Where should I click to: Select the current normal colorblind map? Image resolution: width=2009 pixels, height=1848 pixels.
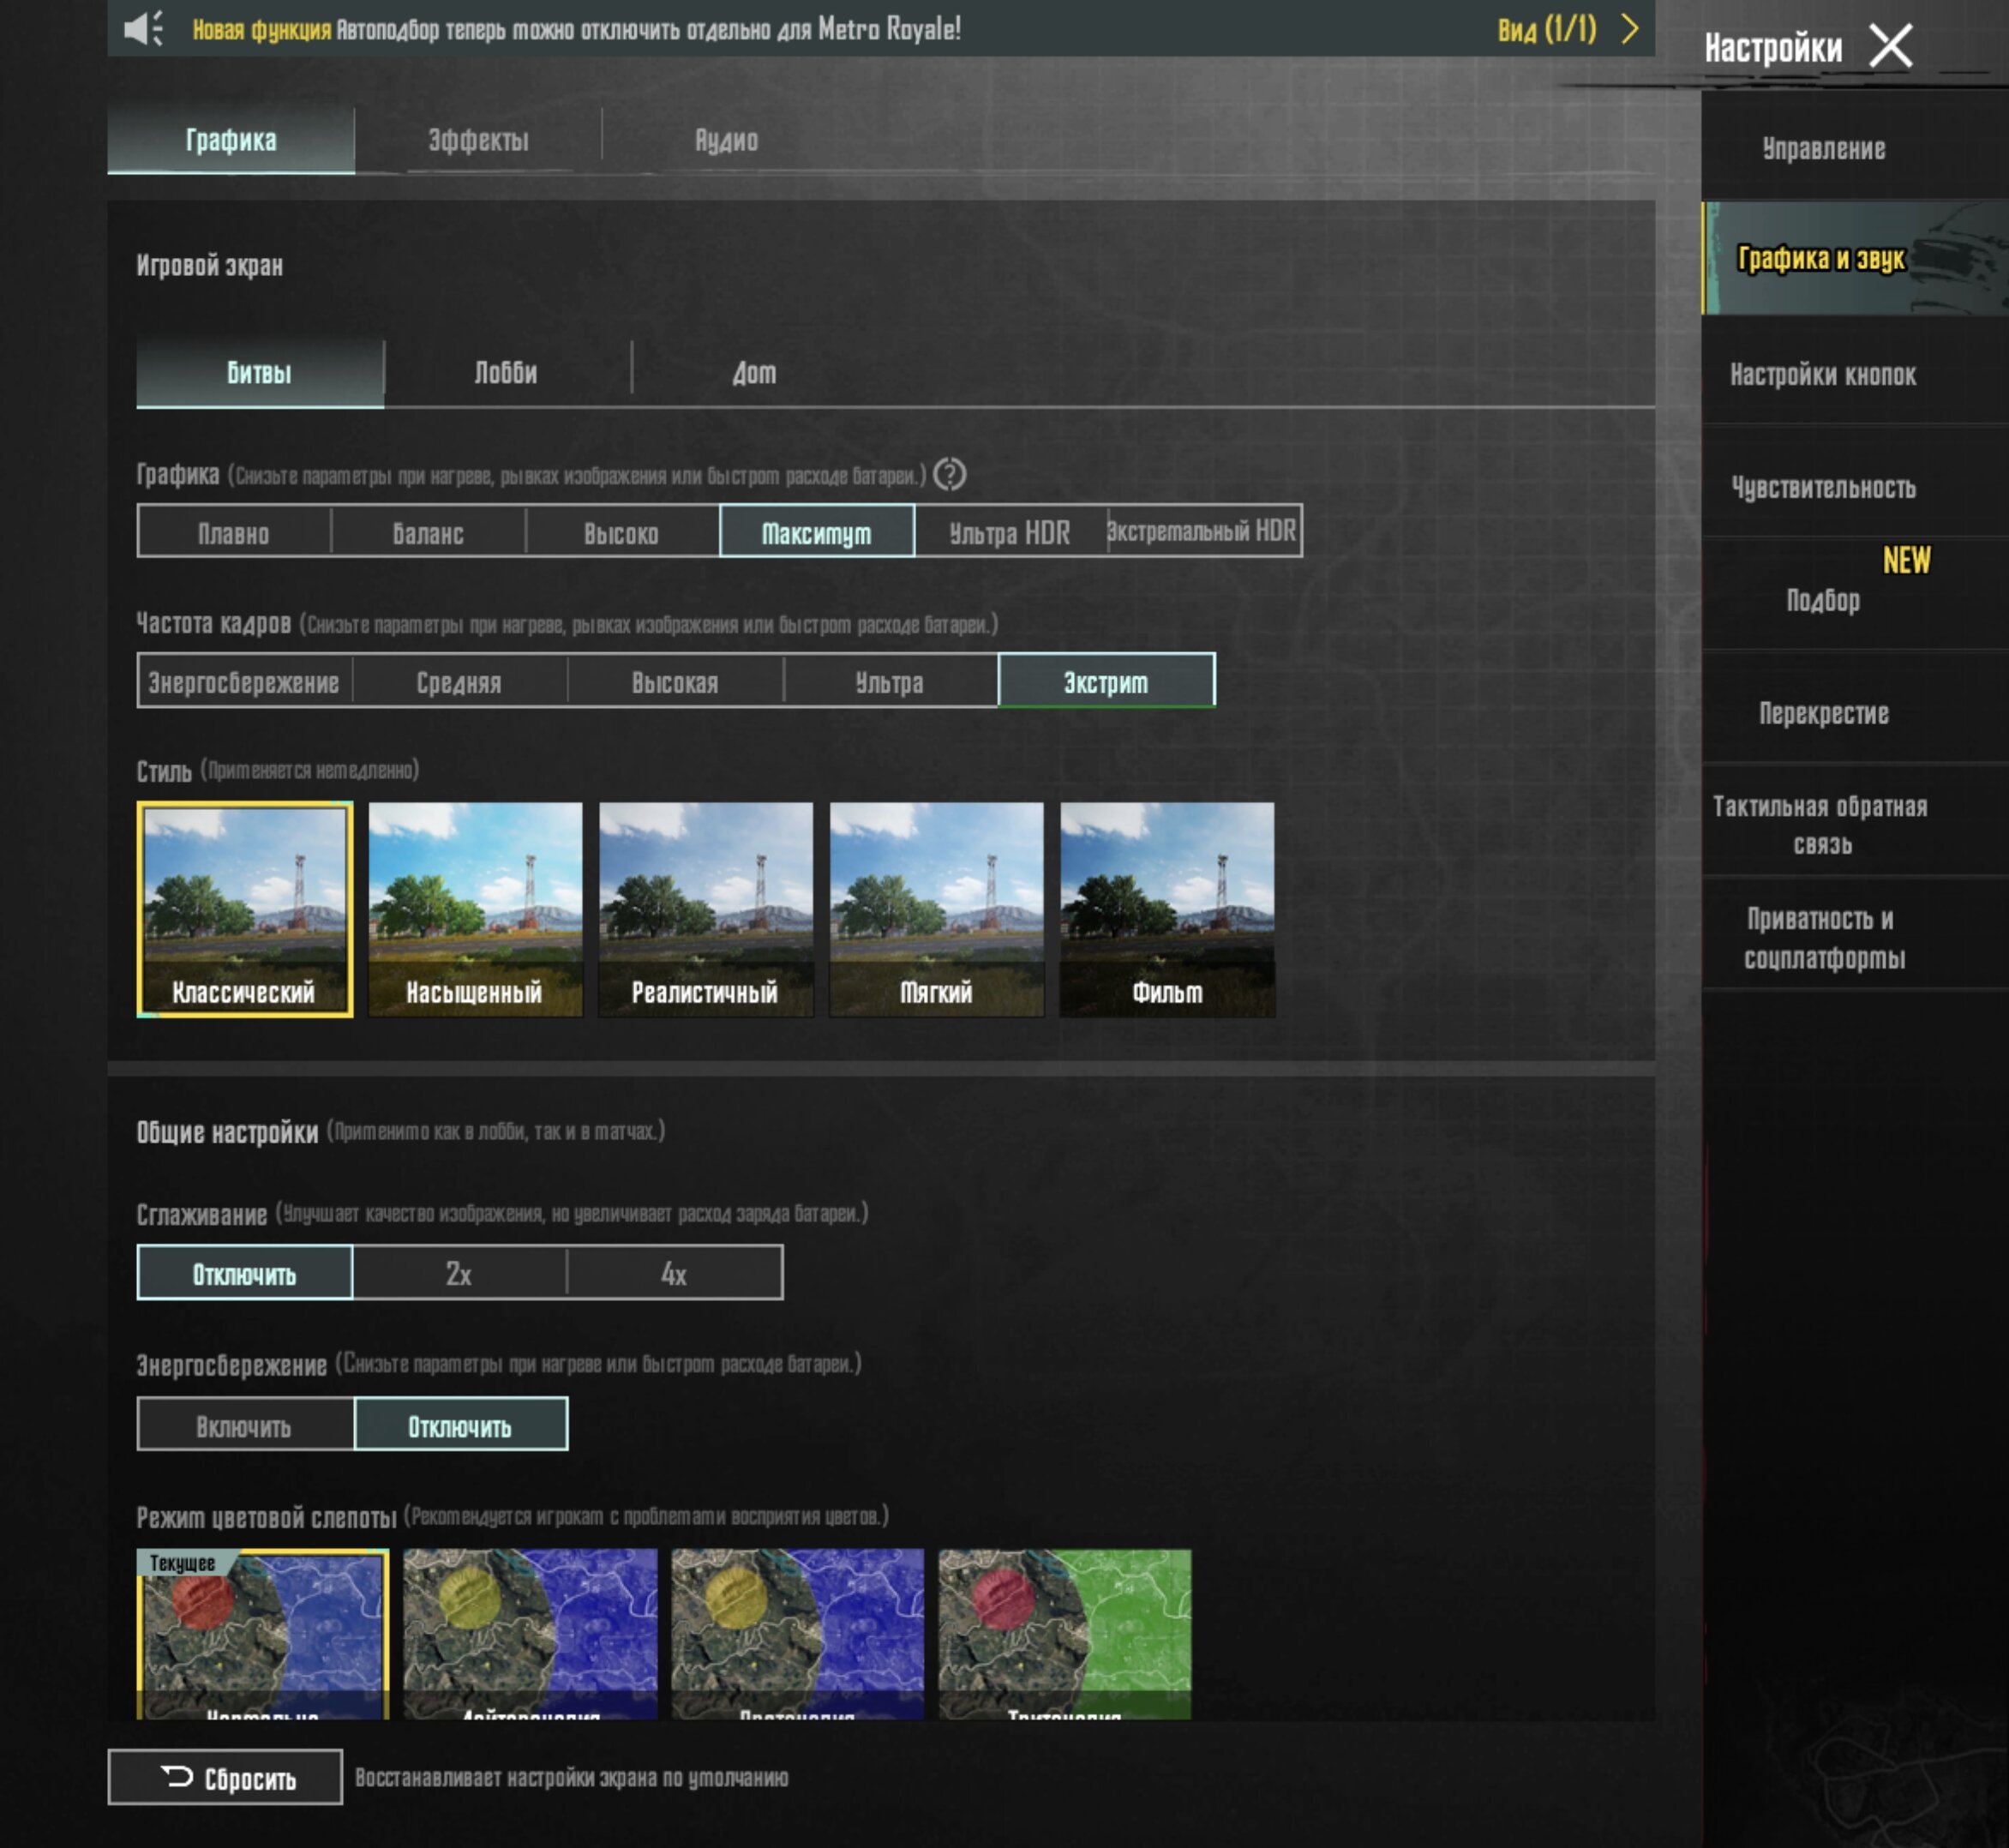point(263,1634)
